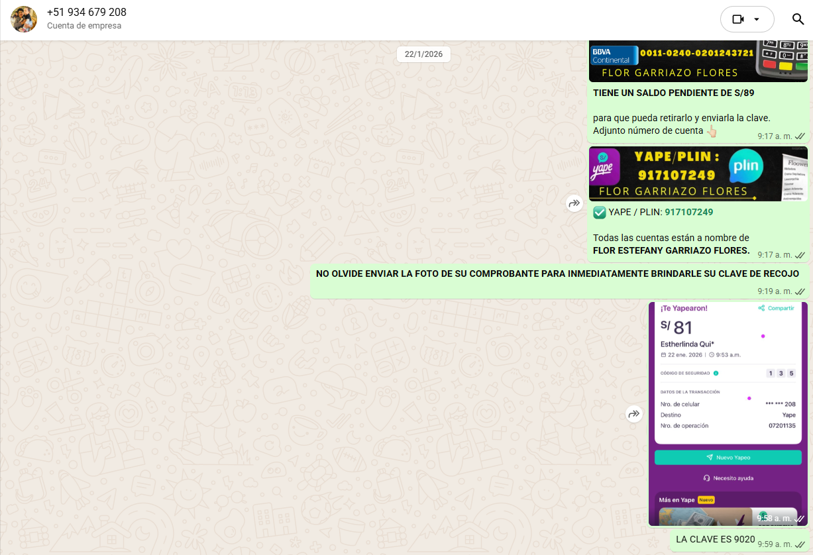The height and width of the screenshot is (555, 813).
Task: Click green checkmark emoji beside YAPE / PLIN
Action: click(x=599, y=213)
